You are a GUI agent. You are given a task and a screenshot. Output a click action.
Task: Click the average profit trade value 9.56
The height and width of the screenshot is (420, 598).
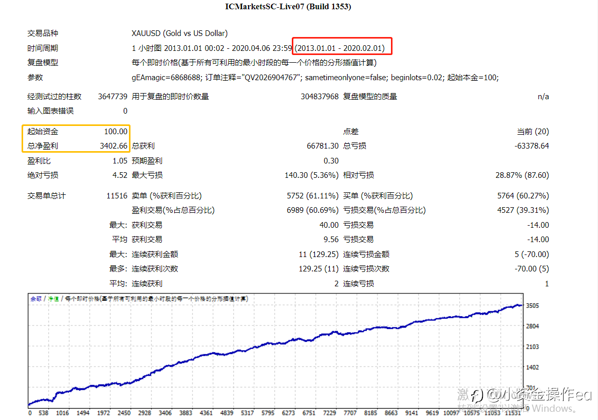click(331, 240)
